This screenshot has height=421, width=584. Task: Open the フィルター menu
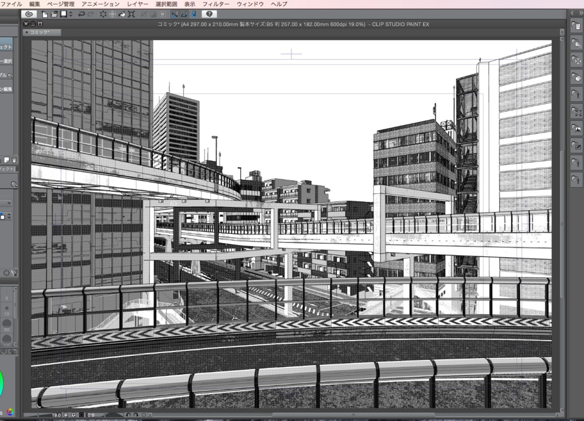216,4
